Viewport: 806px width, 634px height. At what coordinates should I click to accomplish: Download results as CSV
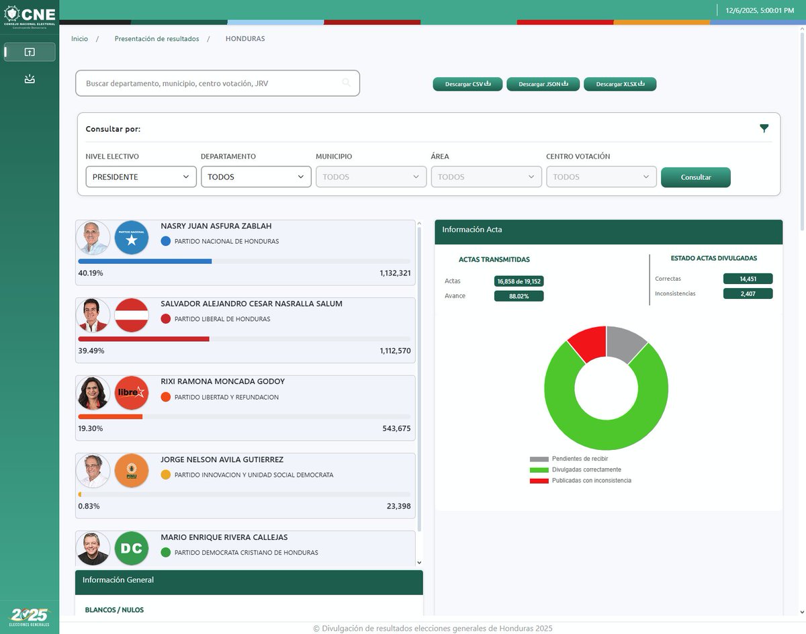coord(467,84)
